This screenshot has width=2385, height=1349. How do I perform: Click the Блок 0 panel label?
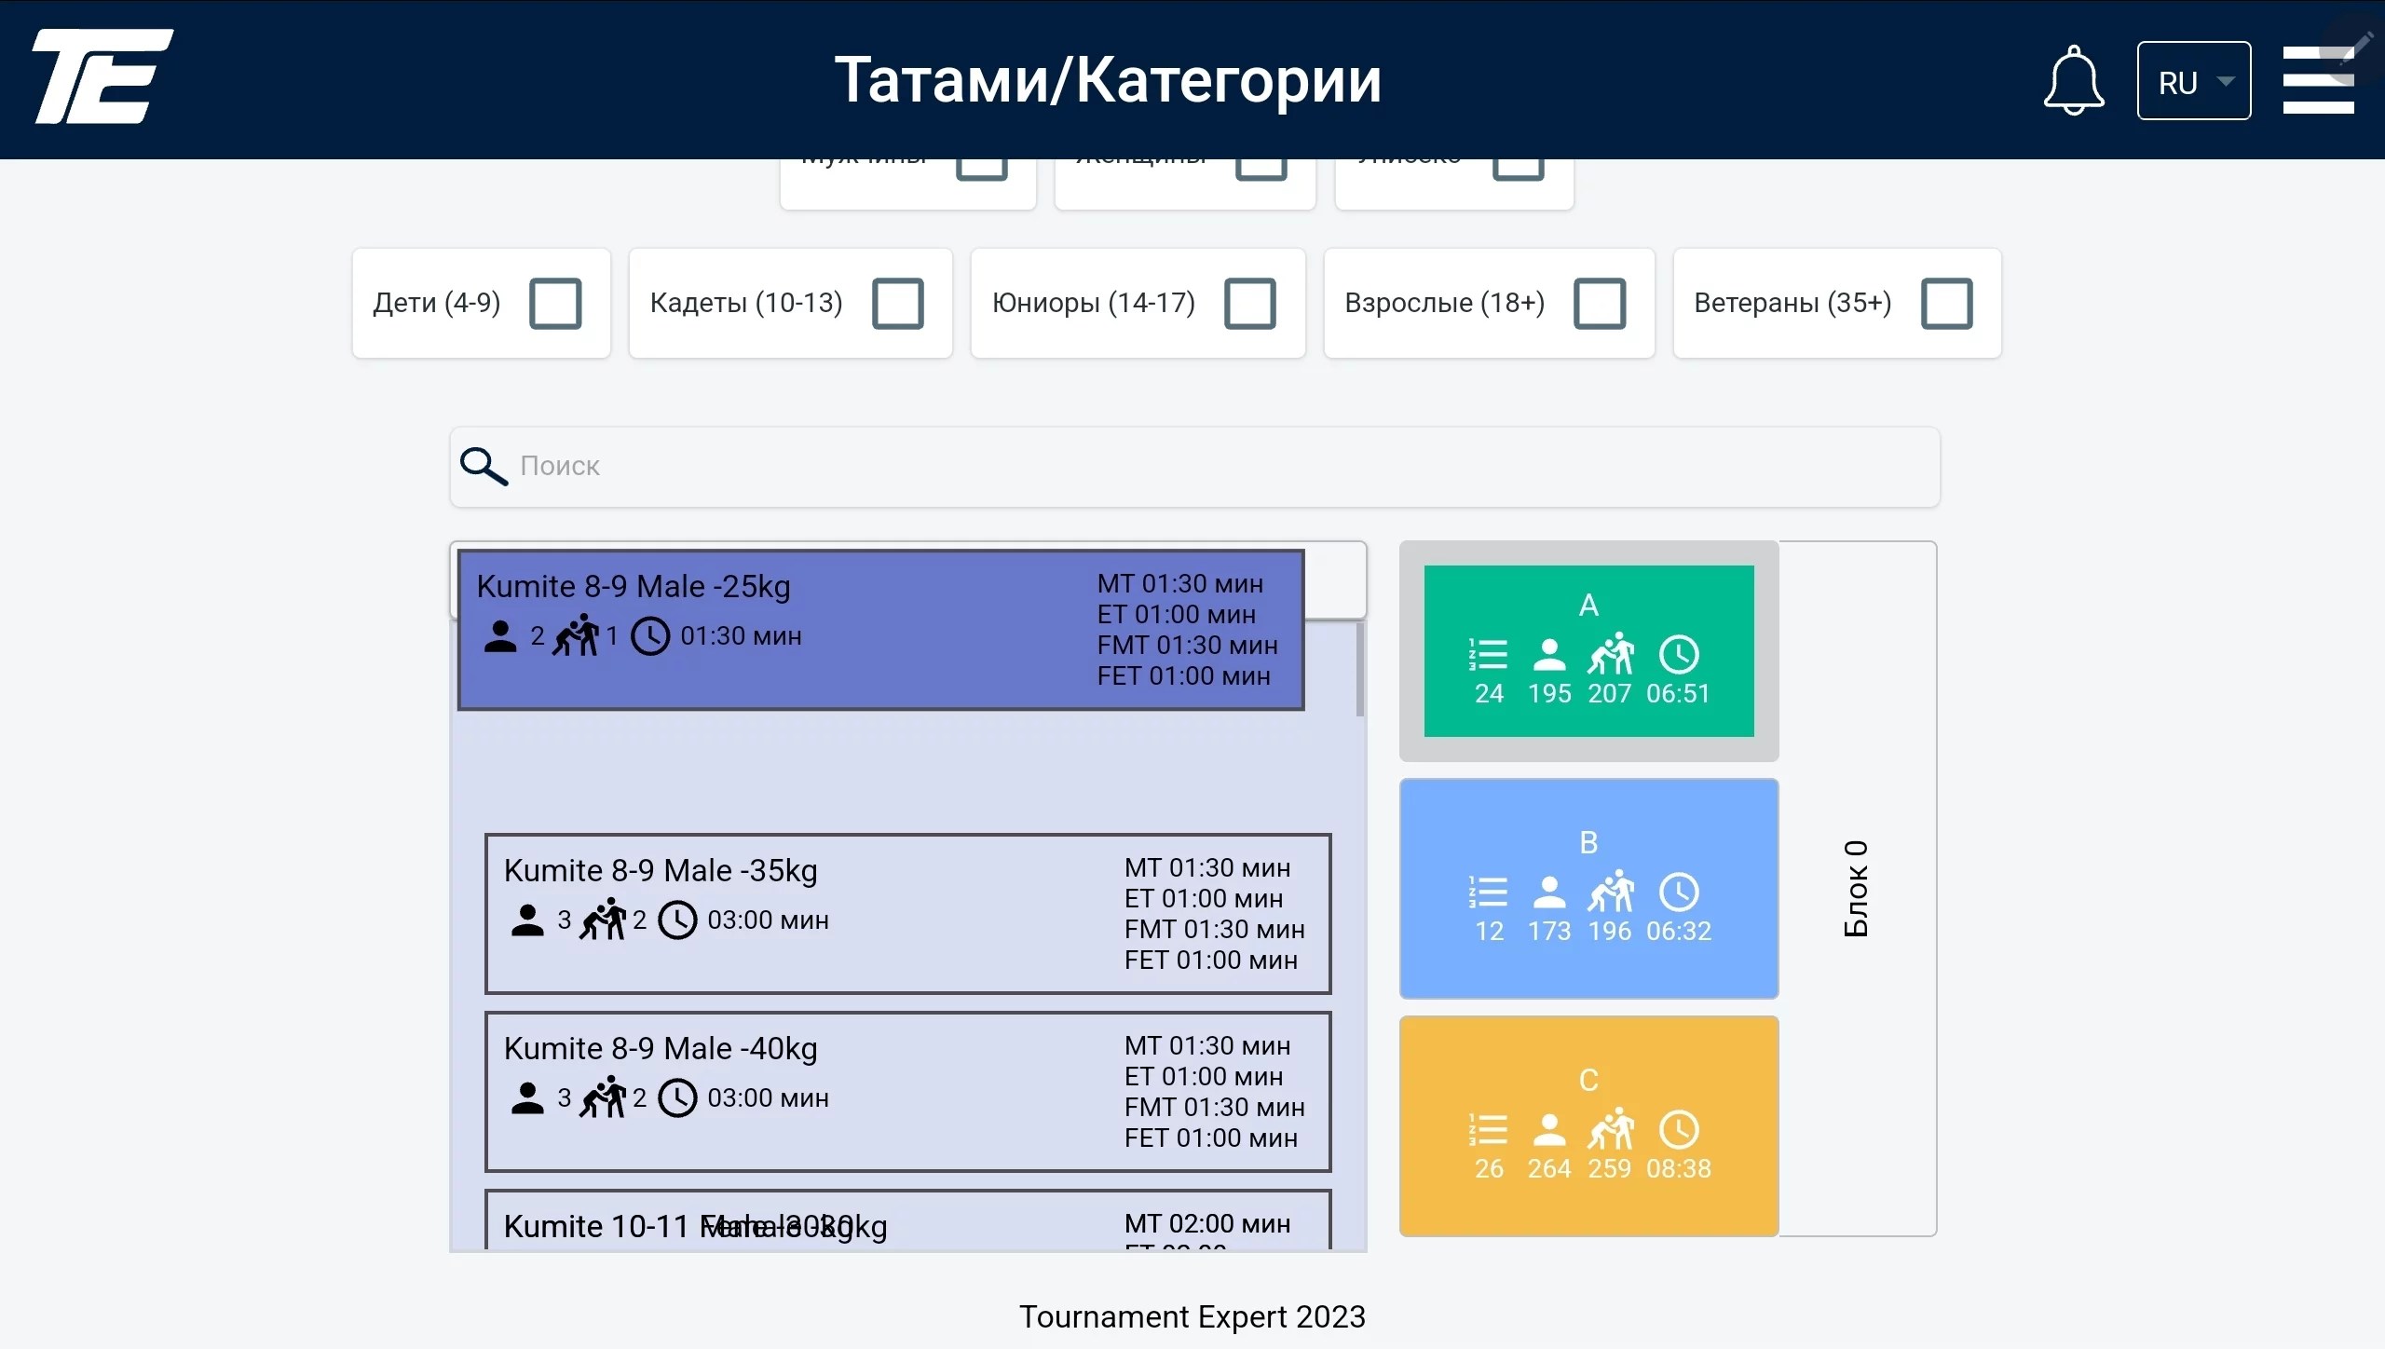[x=1856, y=889]
